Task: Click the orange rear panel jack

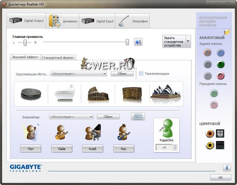Action: tap(207, 52)
